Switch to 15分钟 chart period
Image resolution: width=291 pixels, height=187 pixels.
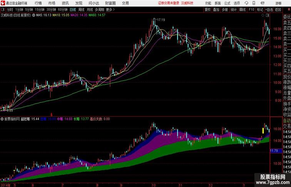pyautogui.click(x=40, y=10)
